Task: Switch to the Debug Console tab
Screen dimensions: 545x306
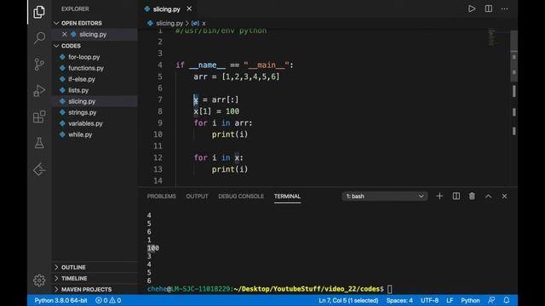Action: [241, 196]
